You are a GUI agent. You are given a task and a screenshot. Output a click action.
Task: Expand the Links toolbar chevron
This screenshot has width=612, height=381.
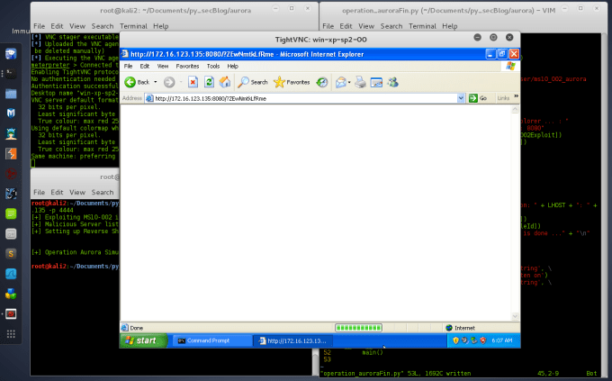tap(516, 96)
